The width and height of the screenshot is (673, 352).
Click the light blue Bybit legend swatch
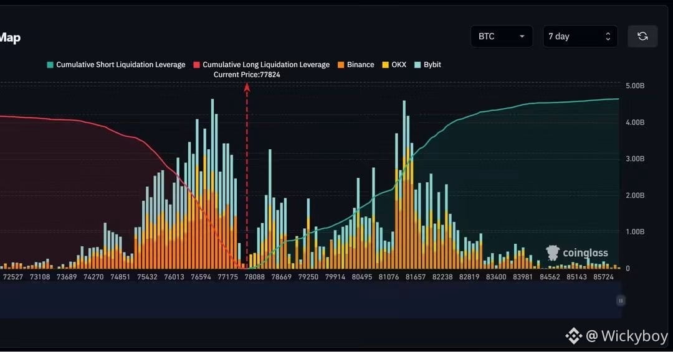pos(418,65)
